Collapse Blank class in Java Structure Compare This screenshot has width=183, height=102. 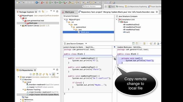pos(119,22)
